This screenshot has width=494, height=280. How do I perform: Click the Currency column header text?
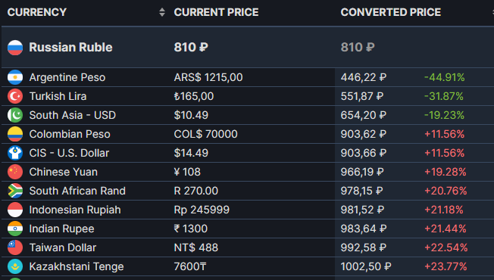[37, 12]
